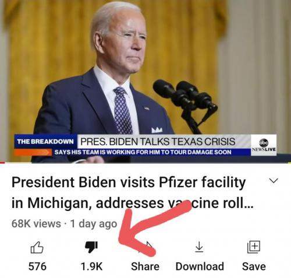Click the Download arrow icon

[199, 247]
